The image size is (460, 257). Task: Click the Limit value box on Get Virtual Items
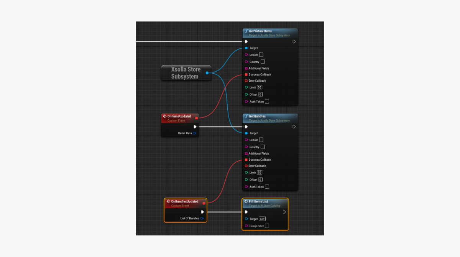(x=260, y=87)
